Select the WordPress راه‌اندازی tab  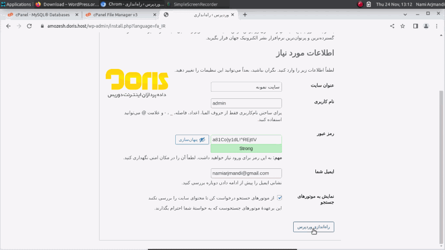(x=199, y=15)
